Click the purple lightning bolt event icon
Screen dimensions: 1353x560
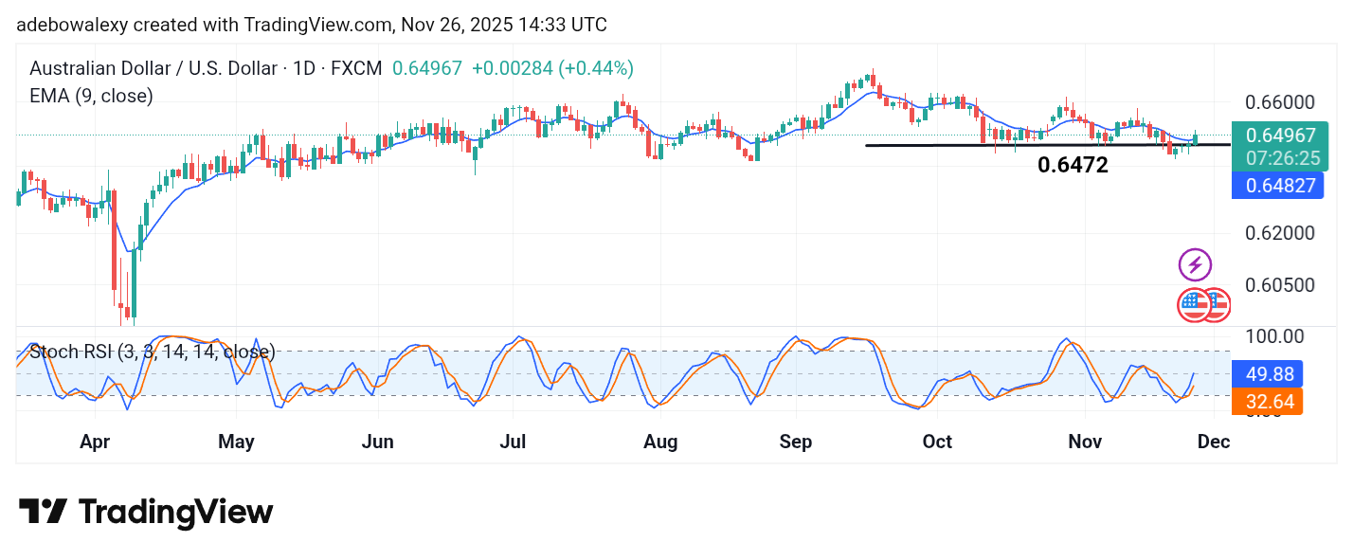click(x=1195, y=264)
